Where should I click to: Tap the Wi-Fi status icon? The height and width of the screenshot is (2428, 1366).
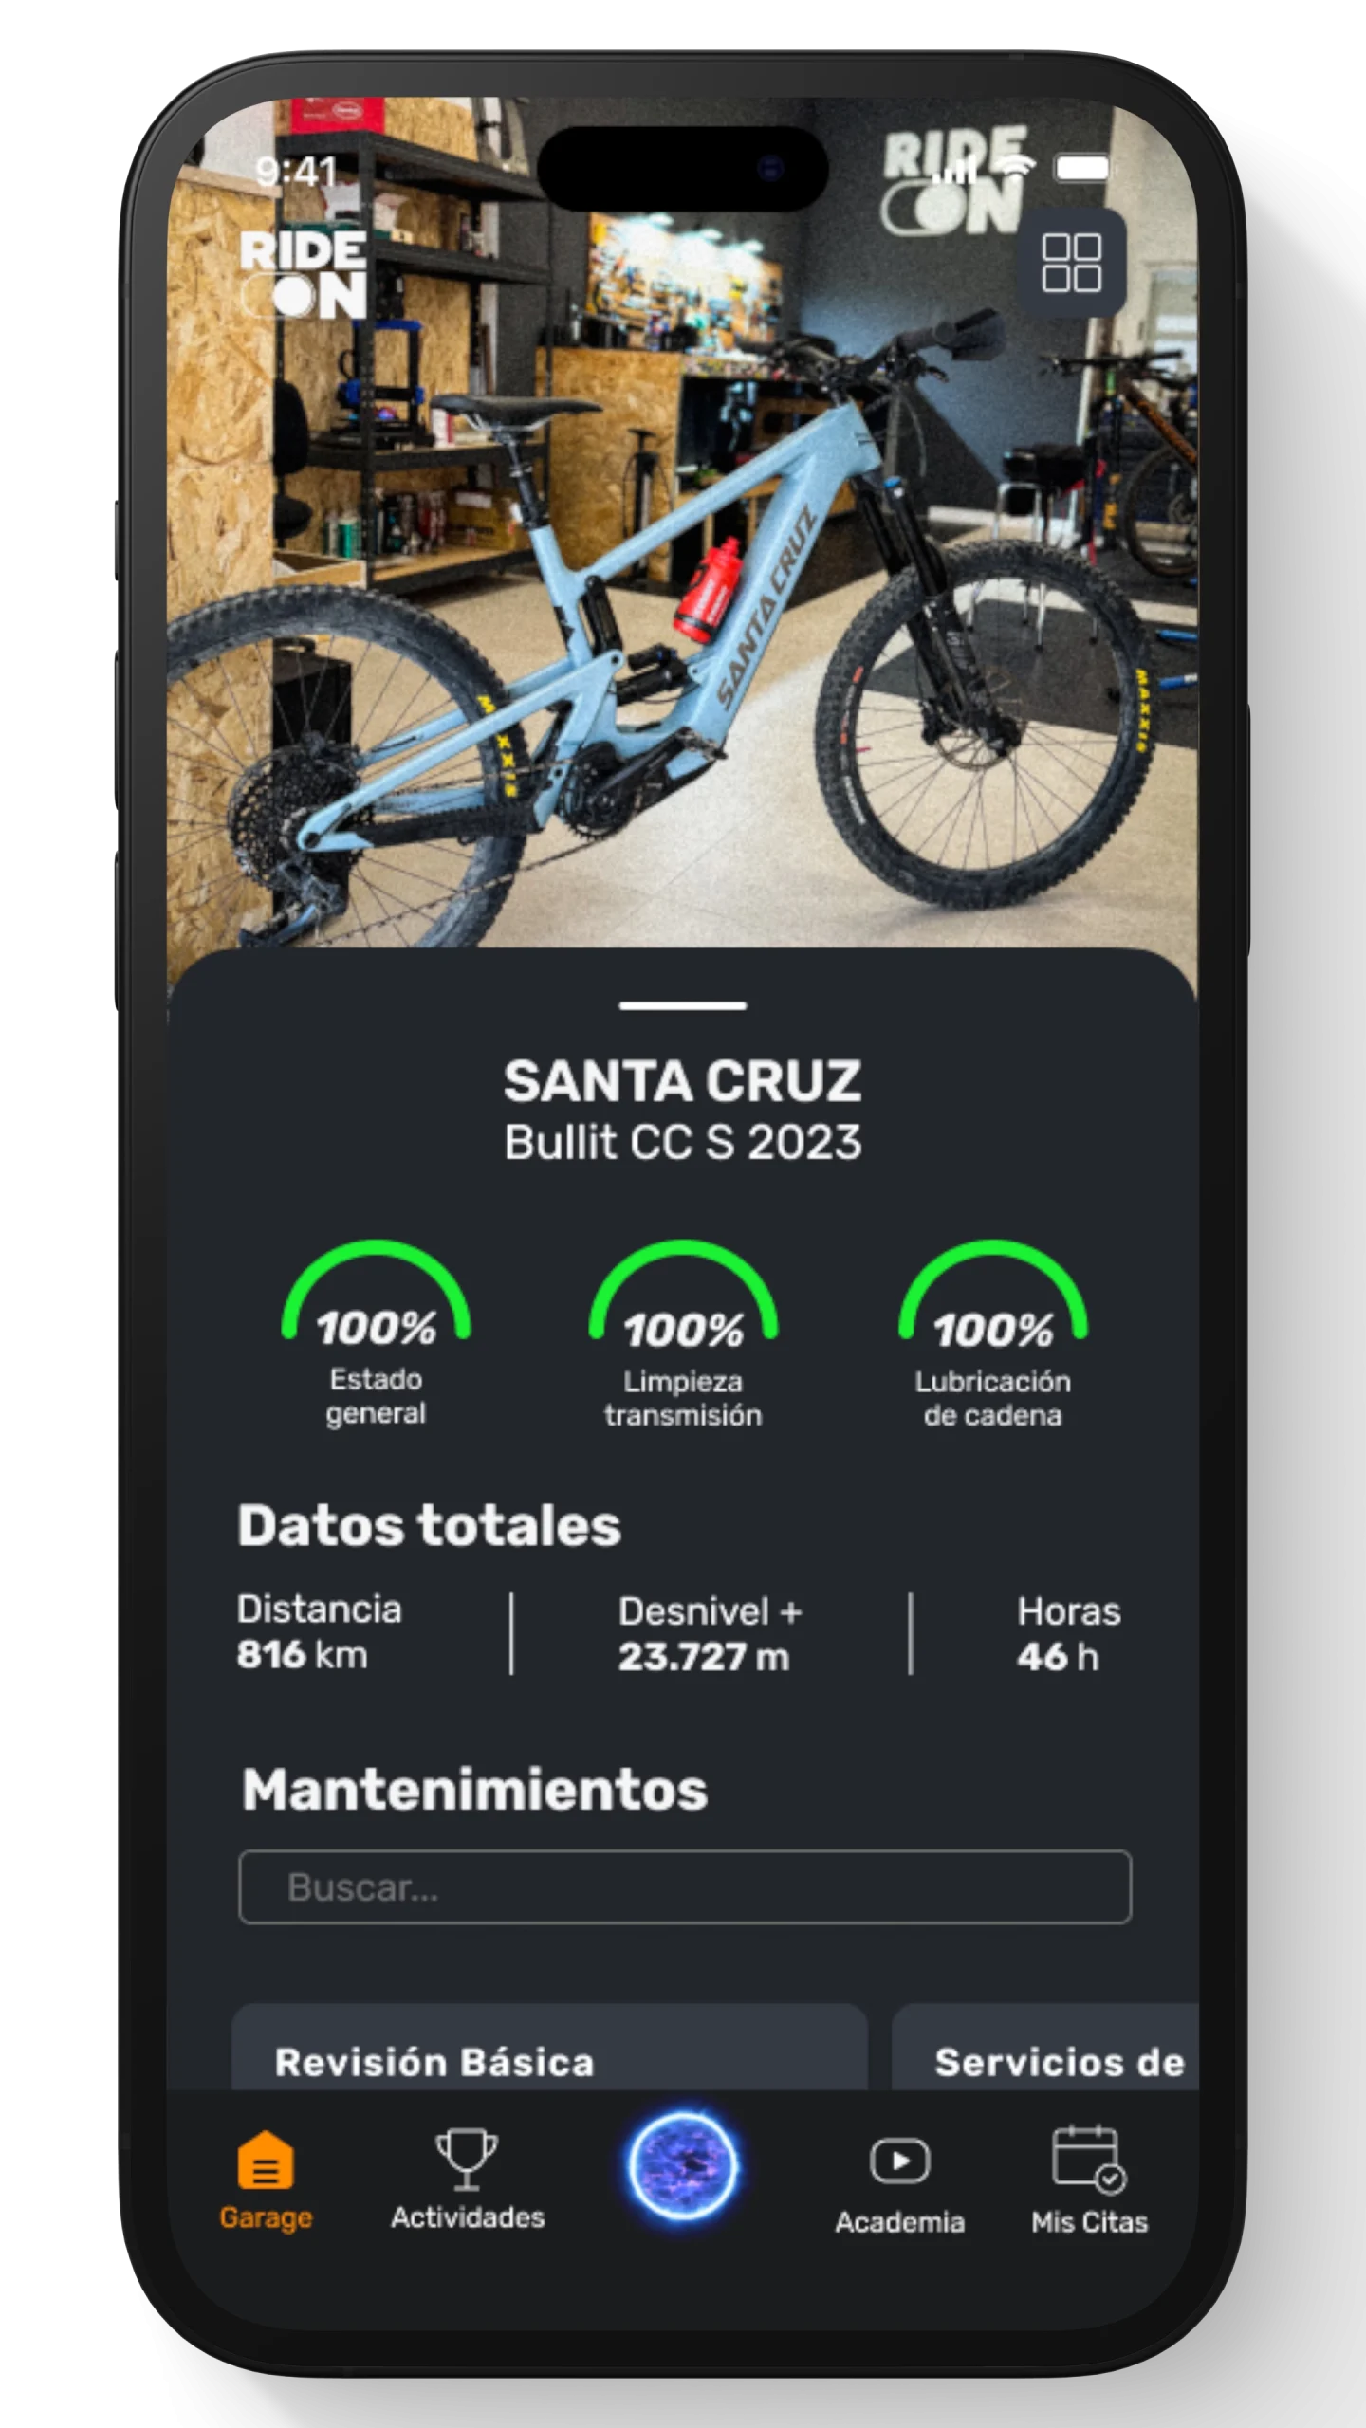tap(1016, 167)
